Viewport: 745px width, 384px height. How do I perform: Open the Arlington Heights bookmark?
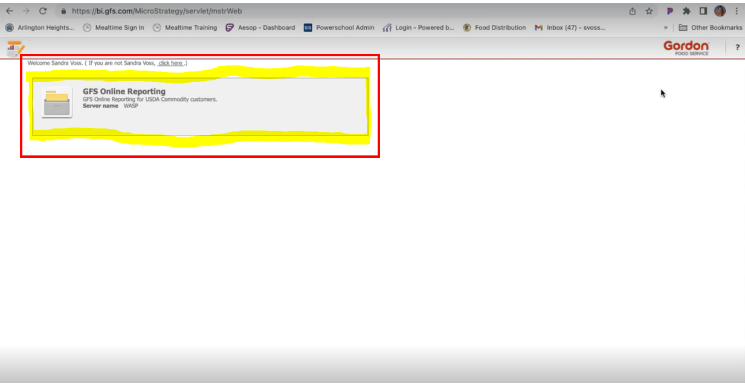[x=40, y=28]
